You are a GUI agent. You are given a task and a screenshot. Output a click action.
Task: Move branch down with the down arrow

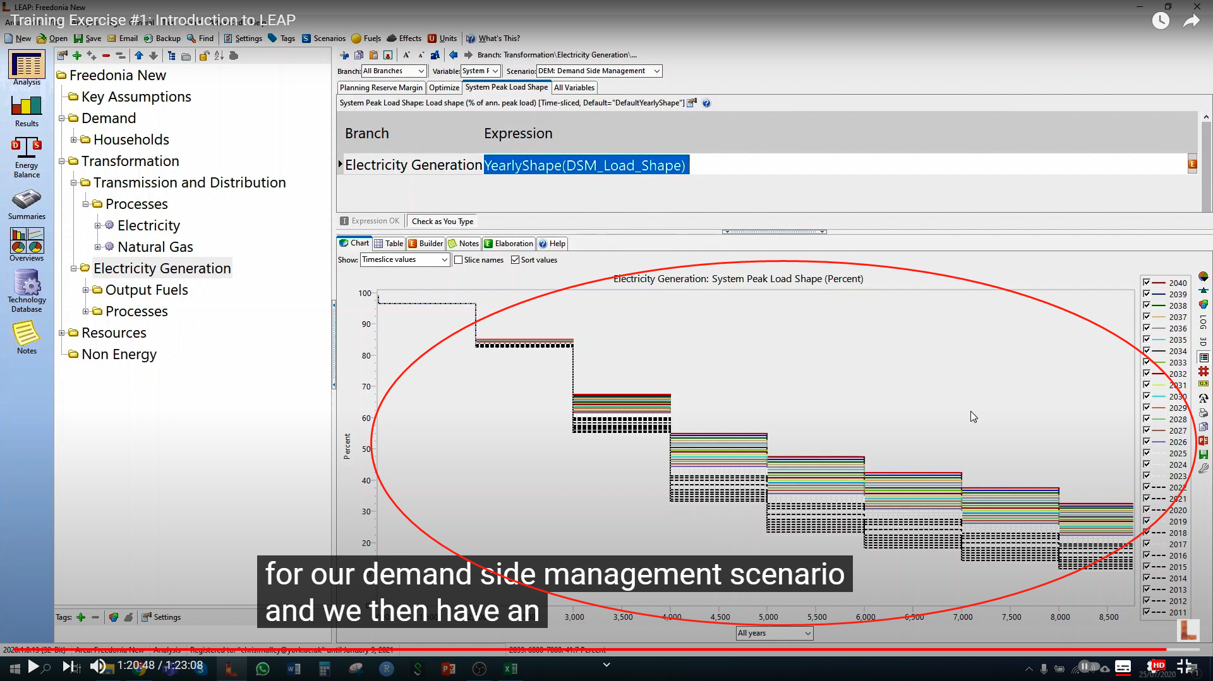pos(154,56)
